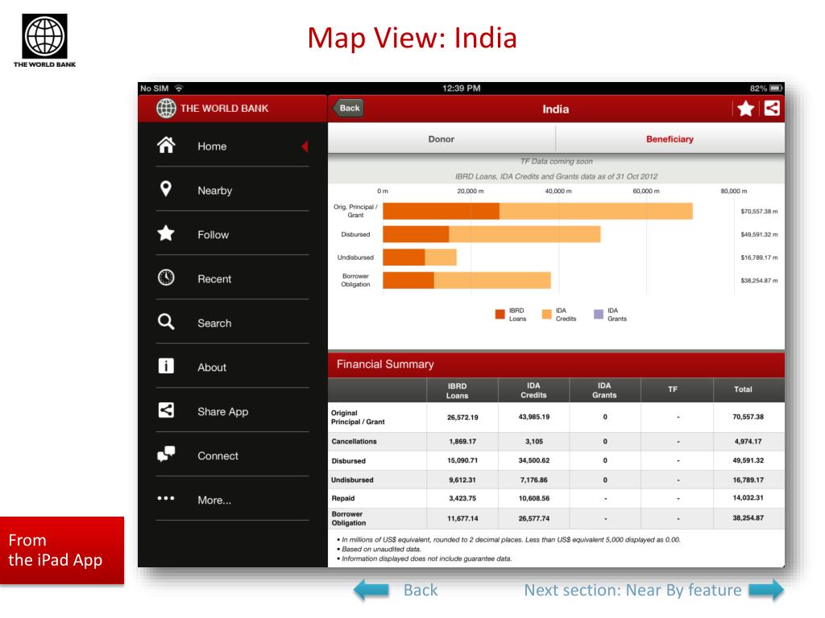Click the value 38,254.87 in Total column
Viewport: 825px width, 618px height.
748,517
